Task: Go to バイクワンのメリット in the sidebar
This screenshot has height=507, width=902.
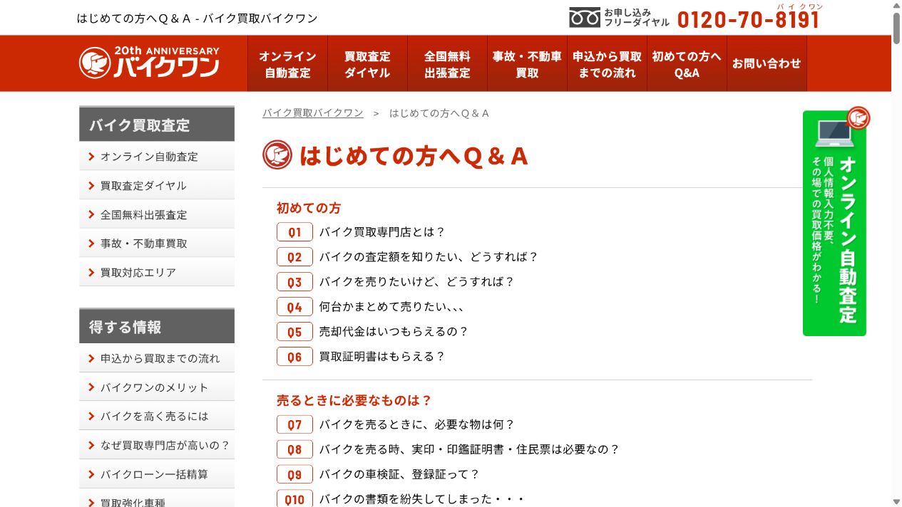Action: click(x=157, y=387)
